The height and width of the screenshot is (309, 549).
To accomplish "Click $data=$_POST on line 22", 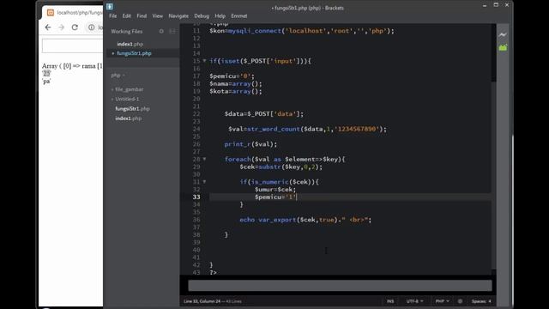I will point(264,114).
